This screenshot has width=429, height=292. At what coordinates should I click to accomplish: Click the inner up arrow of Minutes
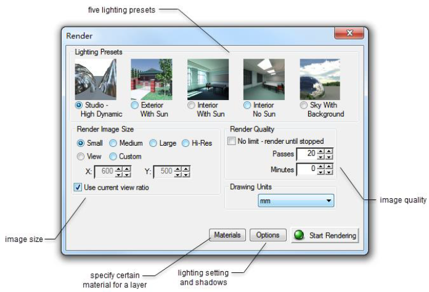click(x=321, y=166)
